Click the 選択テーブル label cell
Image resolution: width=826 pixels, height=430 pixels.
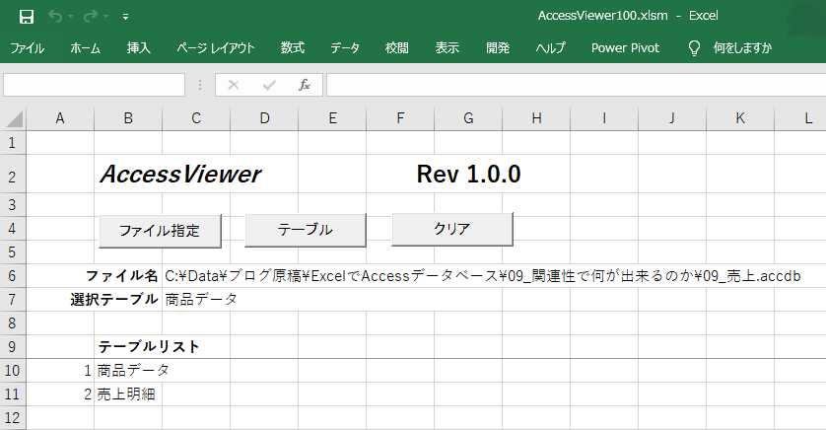[114, 299]
